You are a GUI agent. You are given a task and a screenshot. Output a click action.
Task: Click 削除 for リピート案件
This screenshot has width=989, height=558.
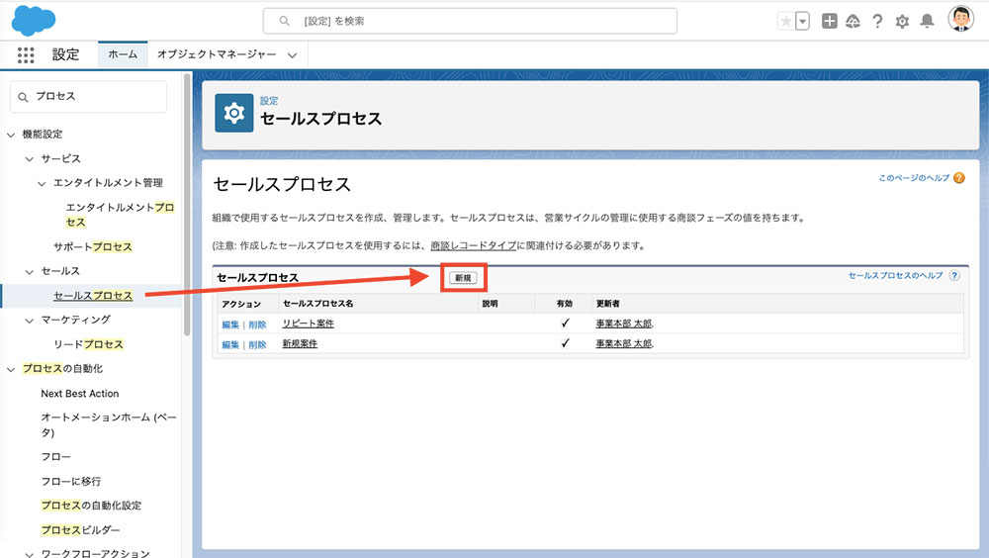pos(257,325)
